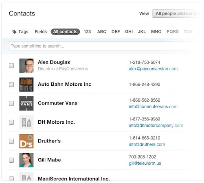Open Gill Mabe contact name
Image resolution: width=204 pixels, height=183 pixels.
tap(49, 160)
